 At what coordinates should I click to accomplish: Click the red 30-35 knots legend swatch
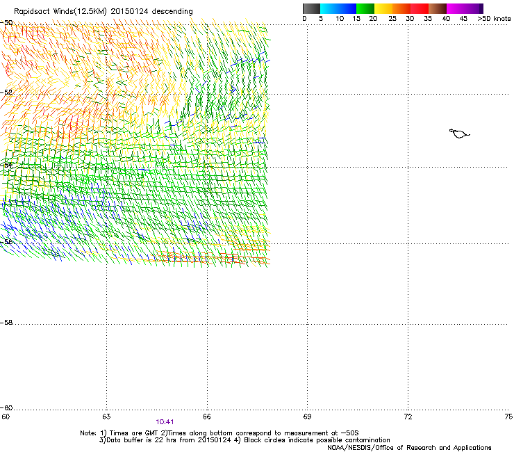[x=420, y=8]
